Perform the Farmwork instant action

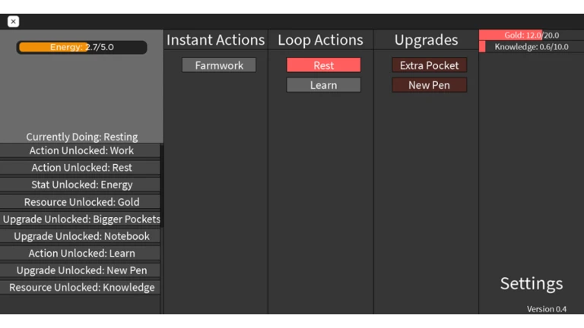(x=219, y=65)
